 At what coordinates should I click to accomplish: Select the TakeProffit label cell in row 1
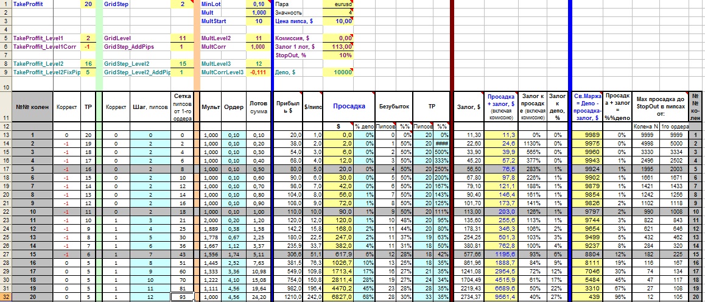32,4
